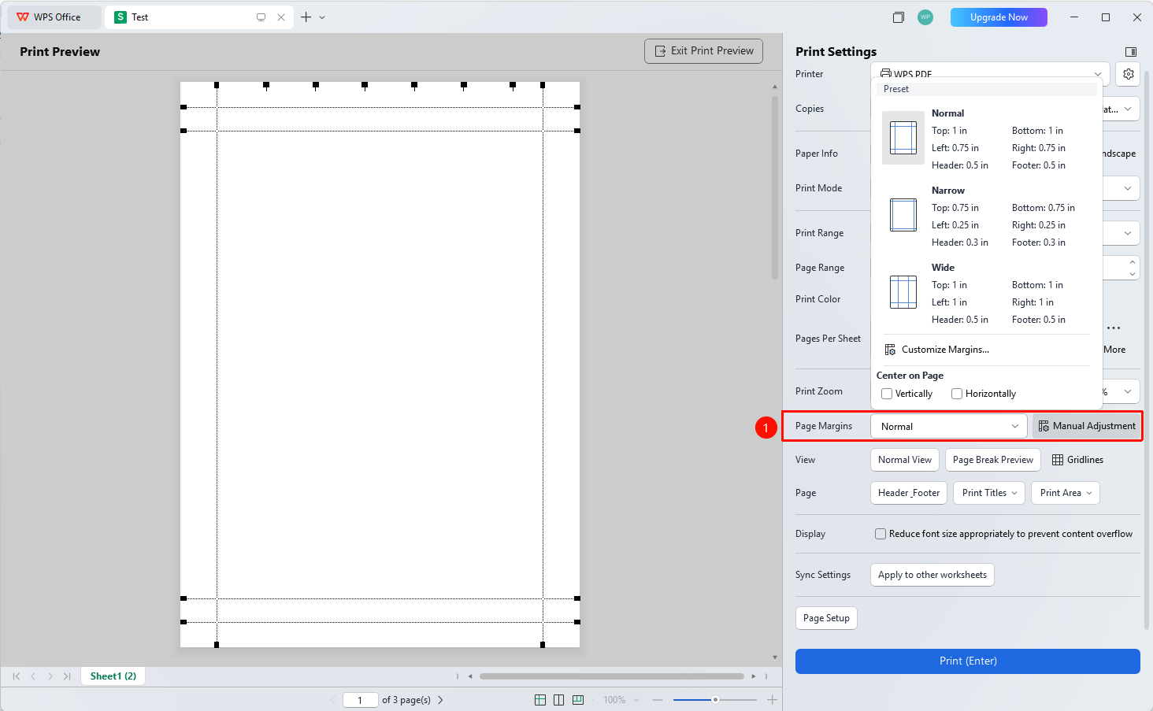Expand the Print Zoom dropdown arrow
Screen dimensions: 1153x711
pyautogui.click(x=1128, y=391)
